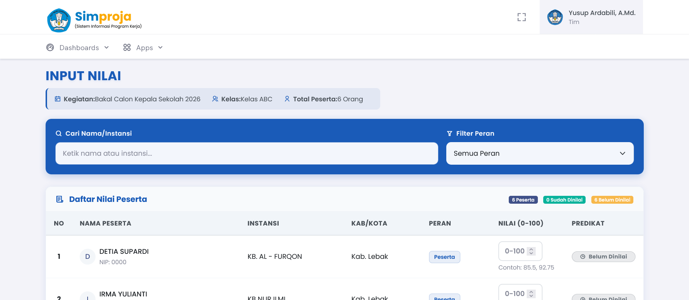
Task: Click the Filter Peran funnel icon
Action: tap(450, 134)
